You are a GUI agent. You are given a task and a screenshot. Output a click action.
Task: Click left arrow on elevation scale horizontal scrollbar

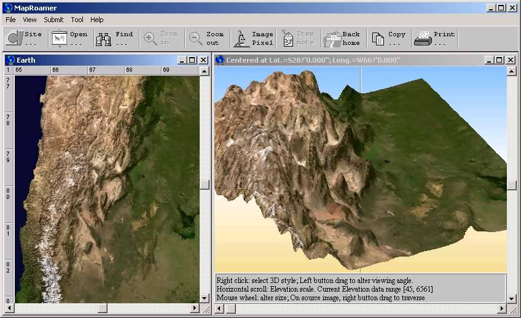pos(219,309)
